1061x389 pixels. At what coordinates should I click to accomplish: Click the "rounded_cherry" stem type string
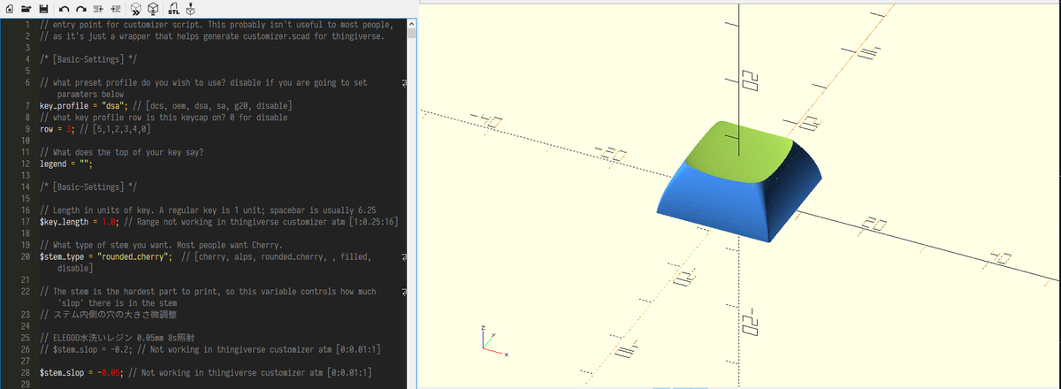point(134,256)
